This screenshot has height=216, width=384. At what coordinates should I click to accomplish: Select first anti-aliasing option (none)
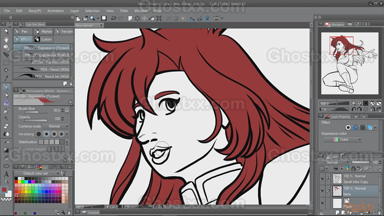click(39, 134)
